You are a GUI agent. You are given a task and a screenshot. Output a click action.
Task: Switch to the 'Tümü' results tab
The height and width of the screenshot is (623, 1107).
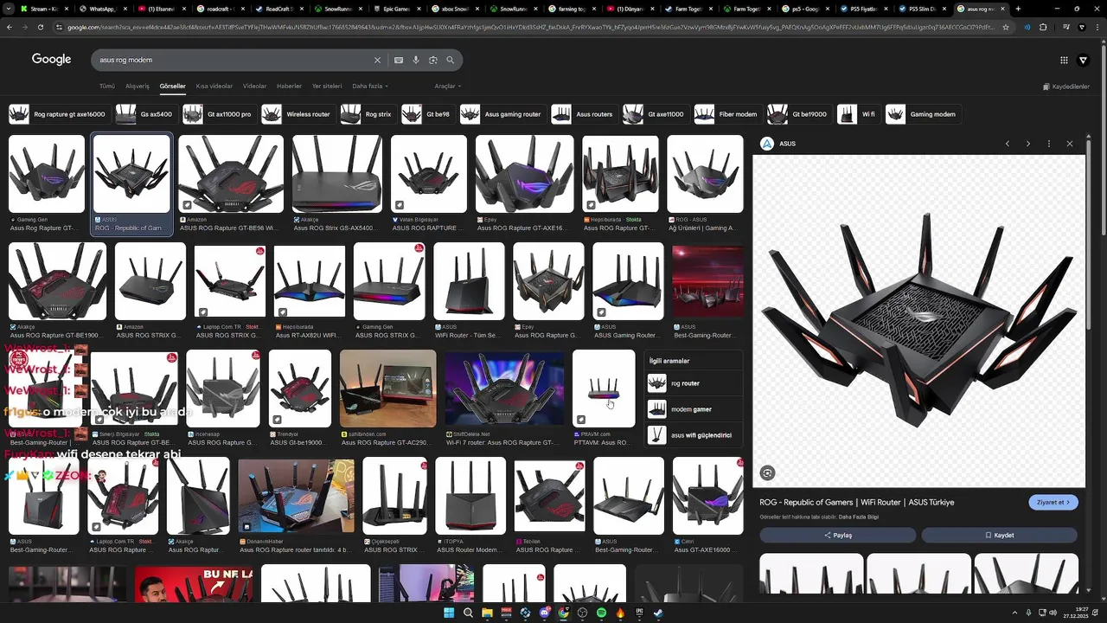point(106,86)
